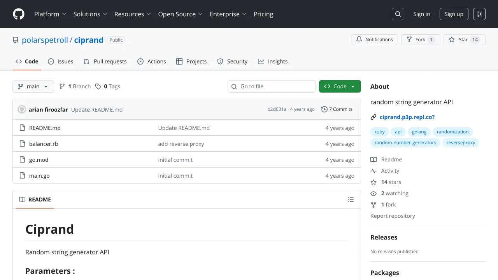This screenshot has width=498, height=280.
Task: Select the api topic tag
Action: 398,132
